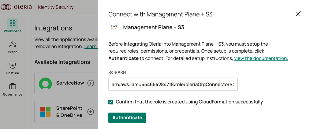Click the Oleria logo icon

tap(6, 7)
